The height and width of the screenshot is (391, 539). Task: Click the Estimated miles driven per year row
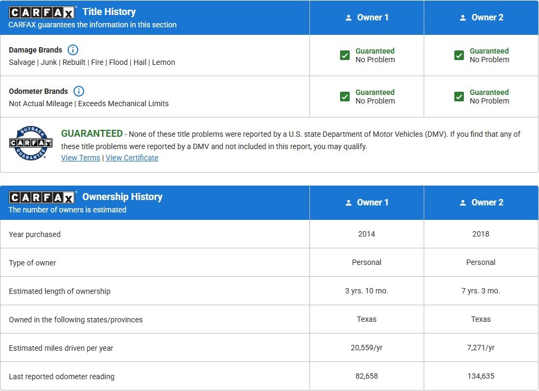269,348
